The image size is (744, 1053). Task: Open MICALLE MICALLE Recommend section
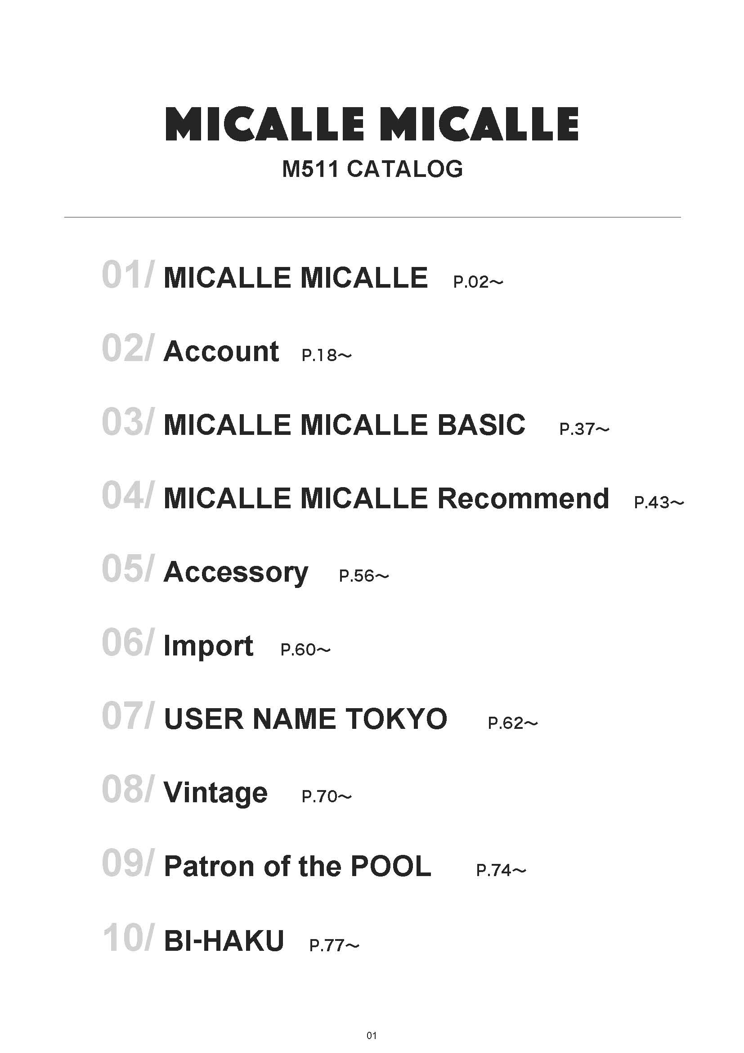coord(386,498)
